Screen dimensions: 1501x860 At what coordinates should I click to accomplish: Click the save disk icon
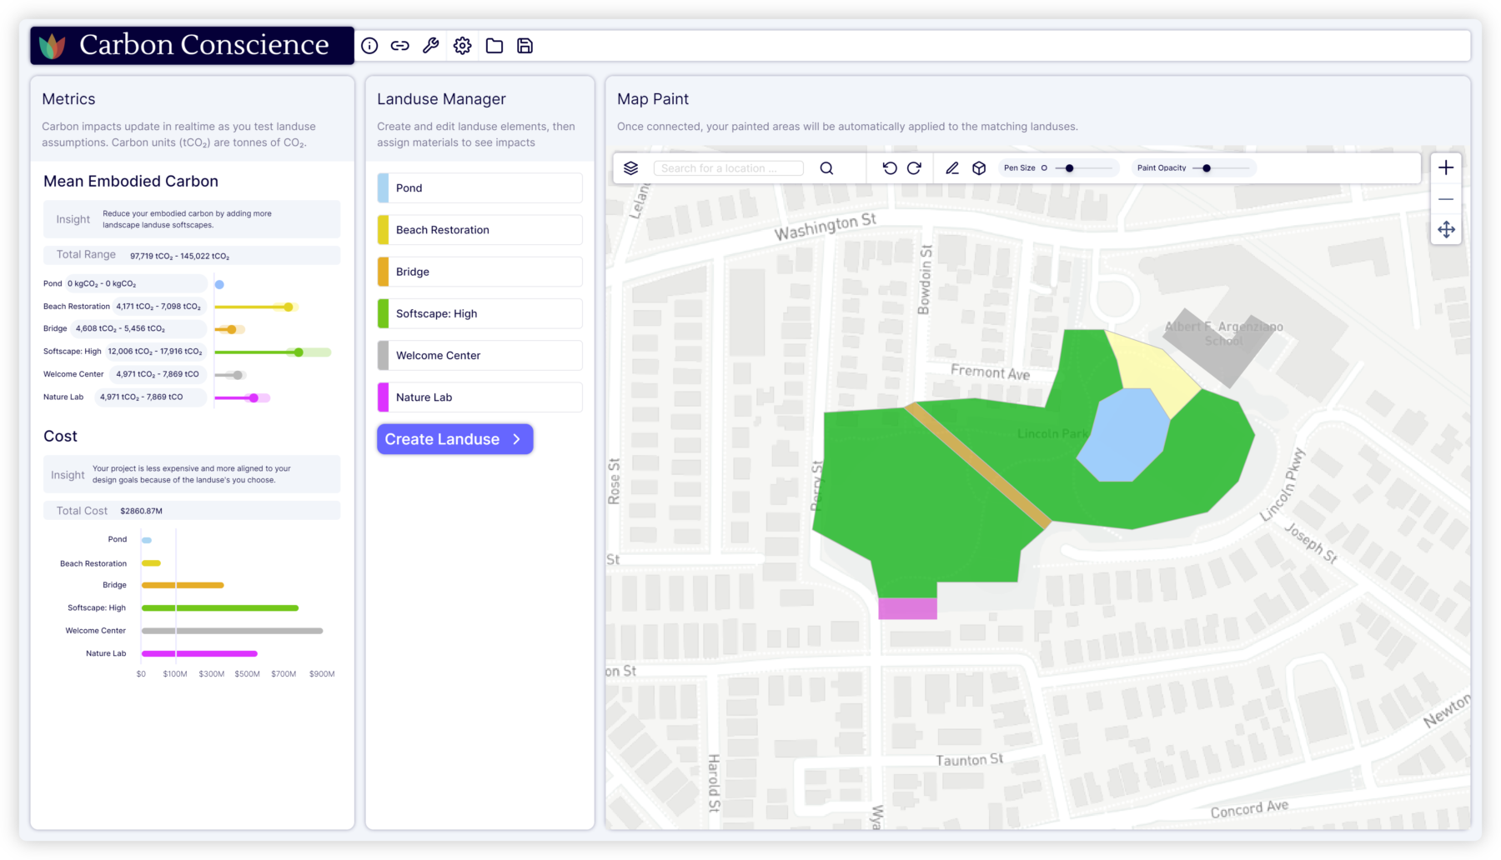coord(525,46)
